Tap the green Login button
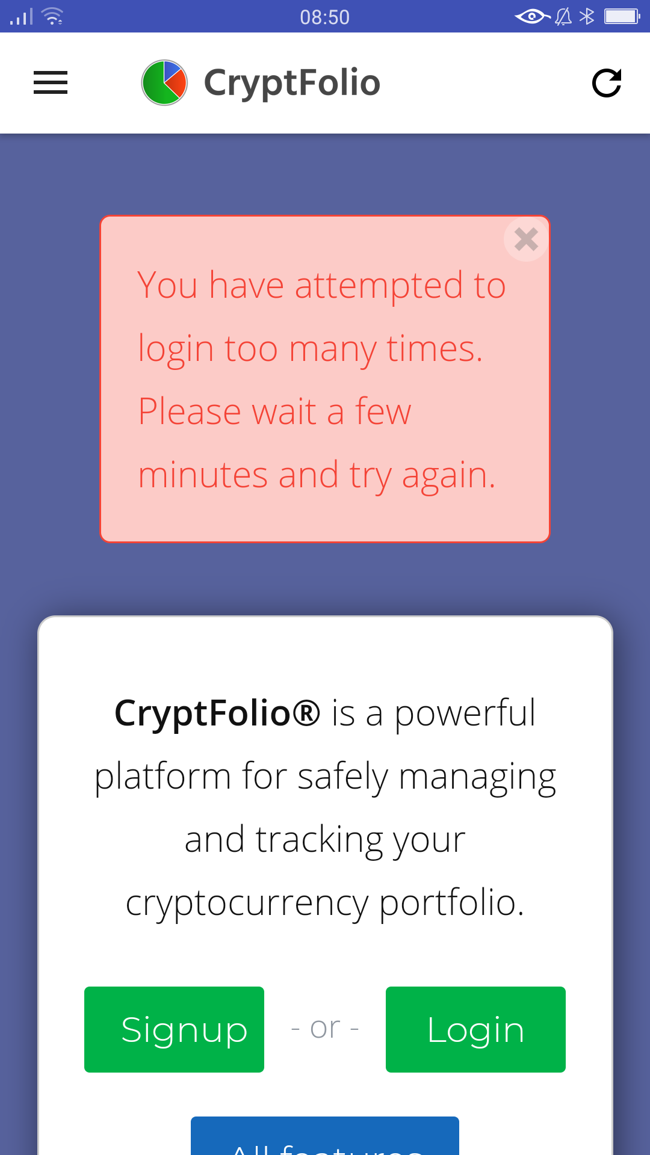 475,1029
